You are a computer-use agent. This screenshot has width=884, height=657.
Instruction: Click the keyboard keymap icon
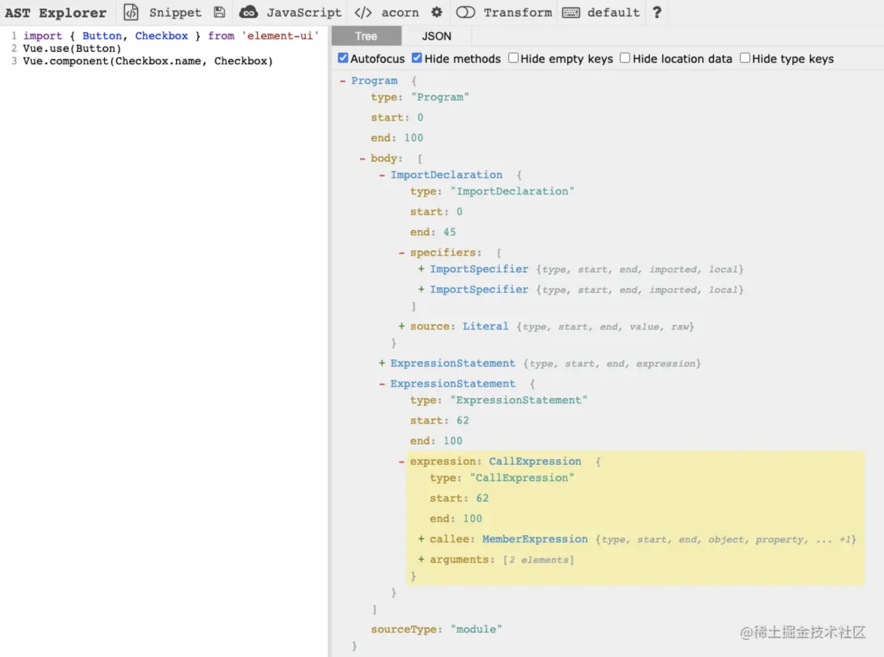(571, 12)
